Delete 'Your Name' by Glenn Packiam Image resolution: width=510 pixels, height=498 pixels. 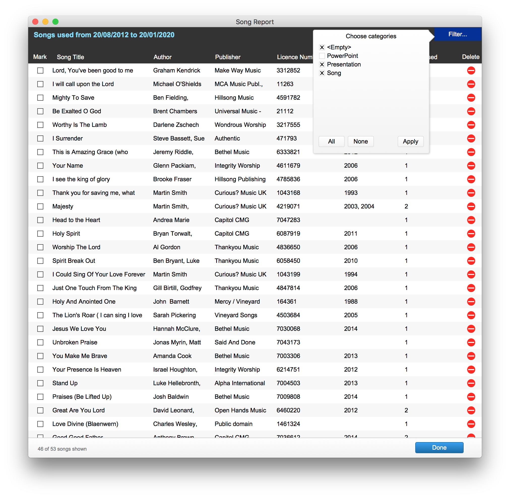471,166
